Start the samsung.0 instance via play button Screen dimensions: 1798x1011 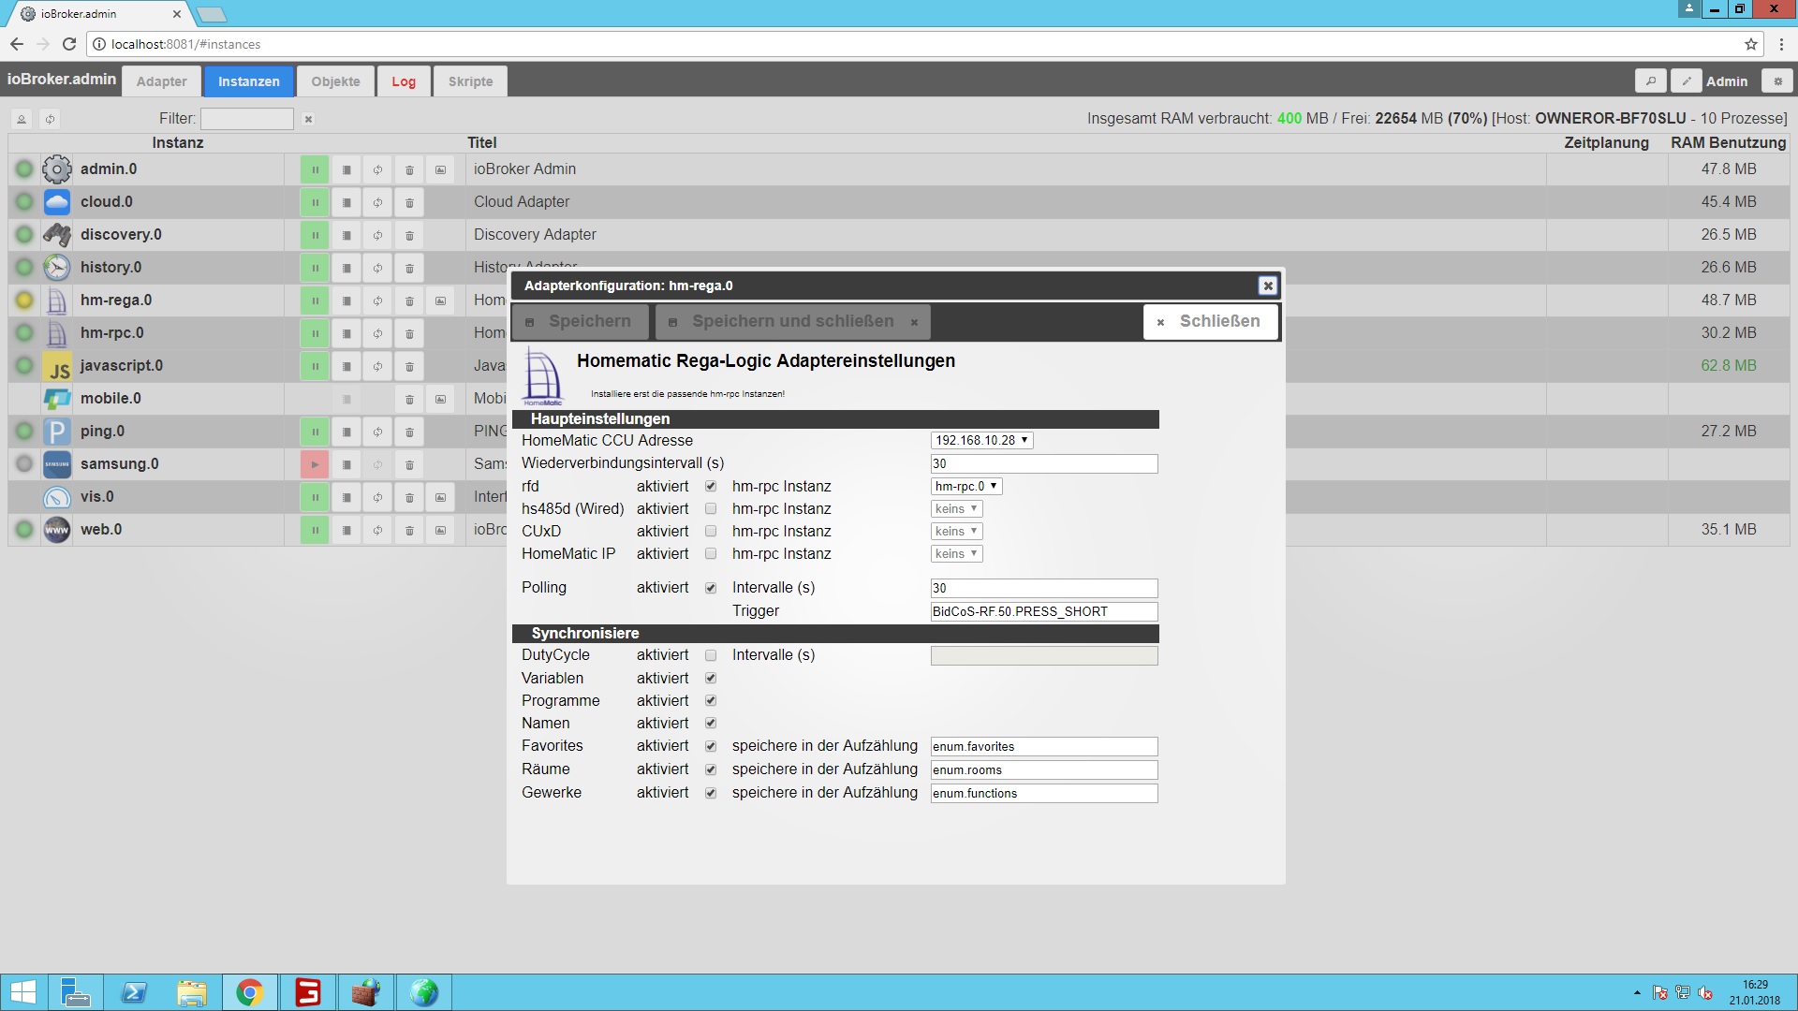315,464
